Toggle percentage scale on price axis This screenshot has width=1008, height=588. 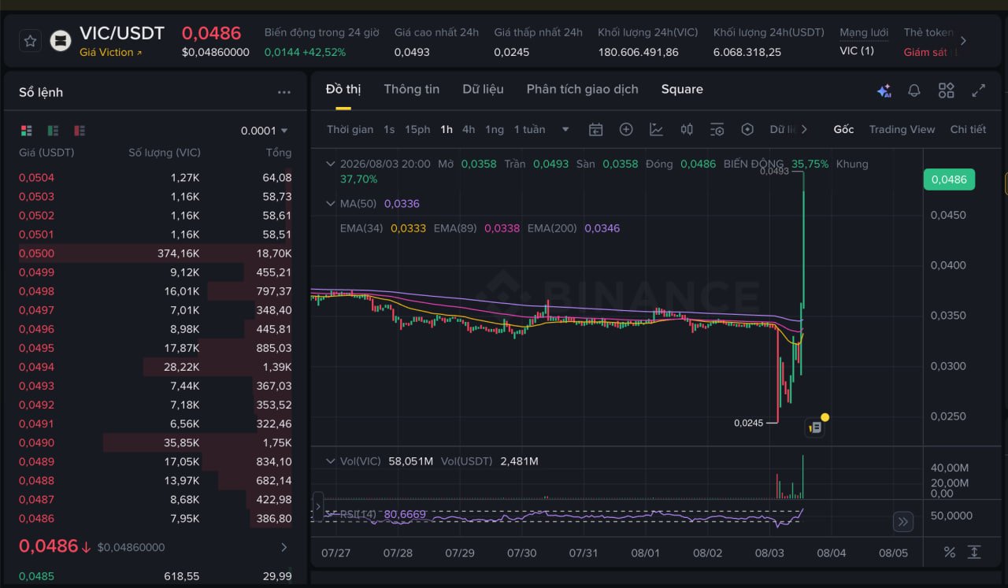(950, 553)
